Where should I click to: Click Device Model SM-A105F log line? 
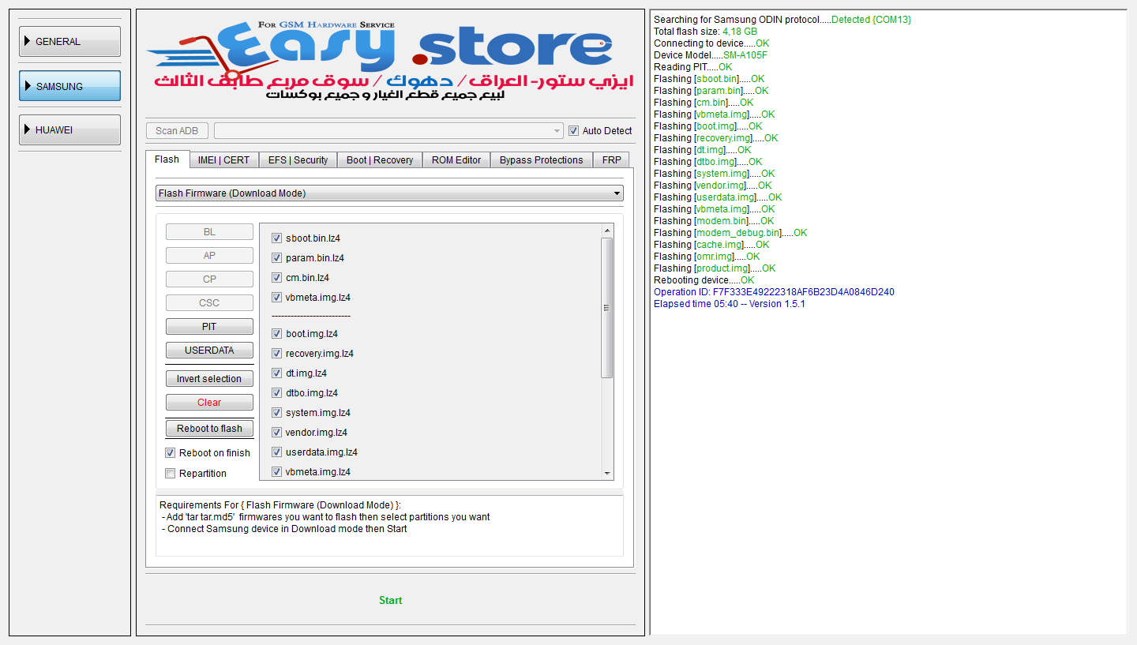coord(711,55)
